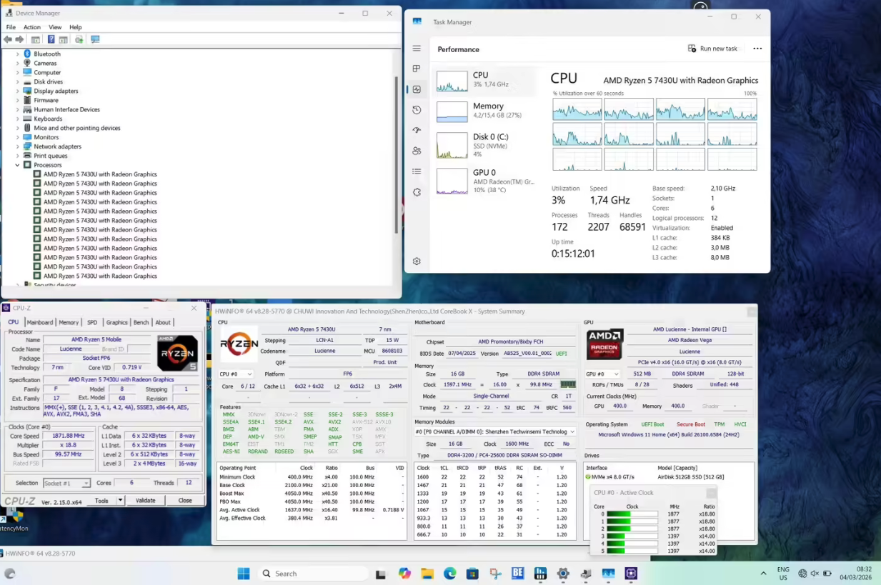The image size is (881, 585).
Task: Collapse the Processors tree node
Action: click(18, 165)
